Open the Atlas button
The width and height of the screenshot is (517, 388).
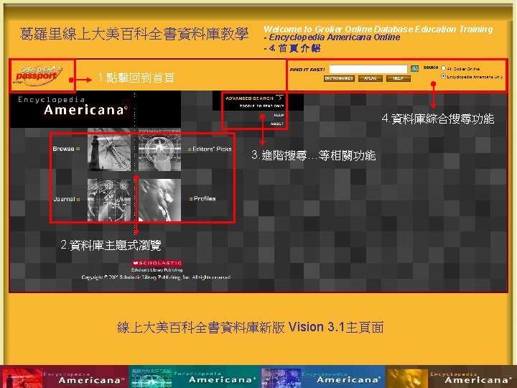371,78
